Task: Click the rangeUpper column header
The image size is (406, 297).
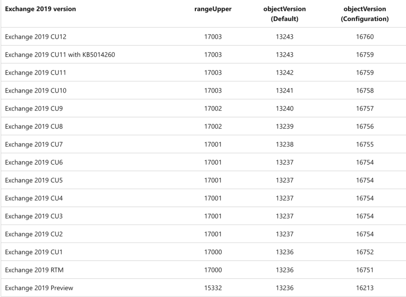Action: click(213, 9)
